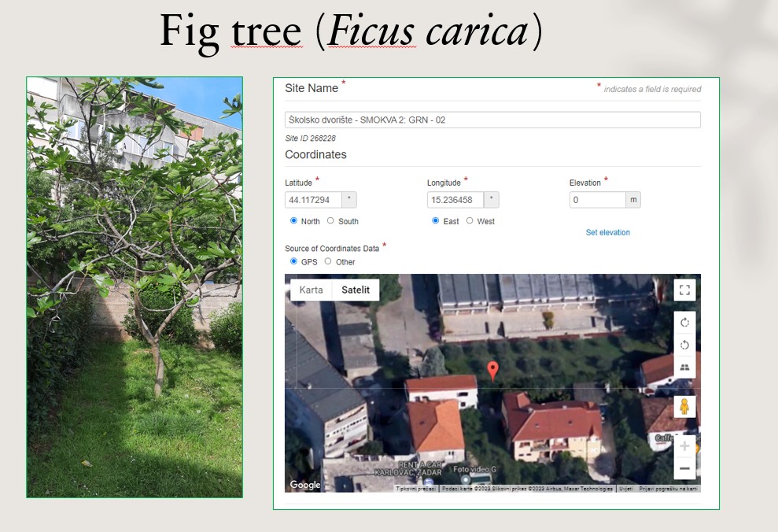Click the Site Name text field
The image size is (778, 532).
[492, 120]
